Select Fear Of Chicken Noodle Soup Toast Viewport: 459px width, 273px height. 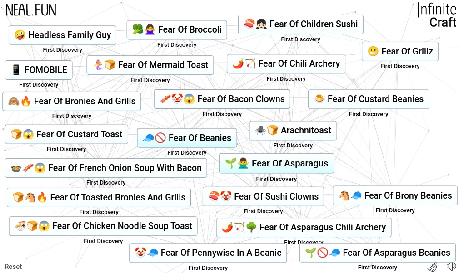click(x=103, y=226)
